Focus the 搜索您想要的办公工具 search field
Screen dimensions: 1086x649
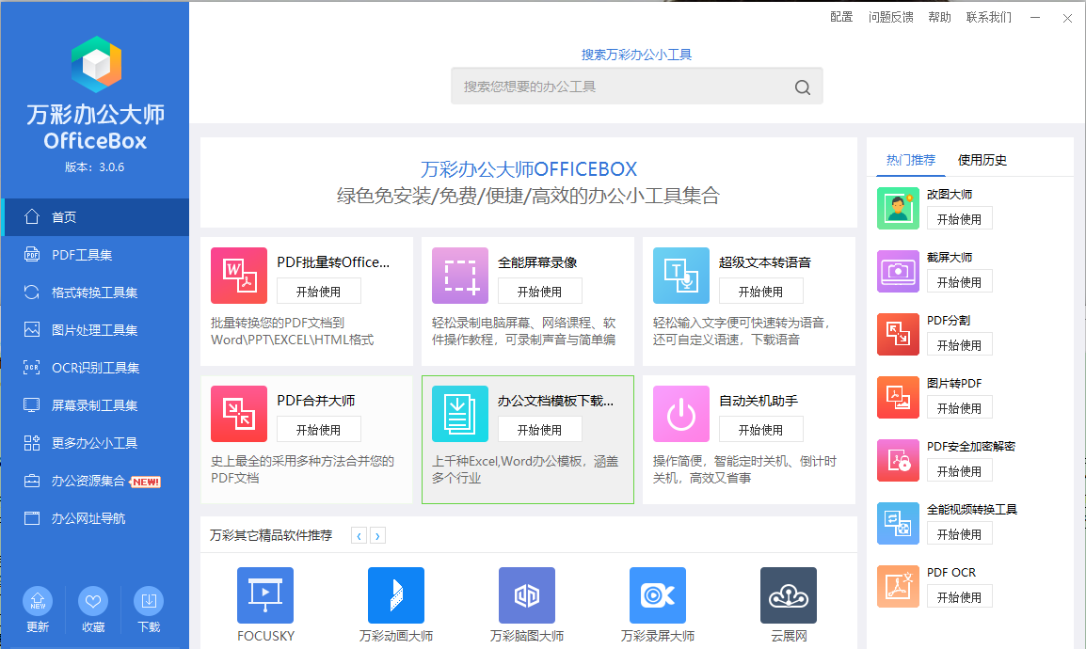click(x=636, y=87)
